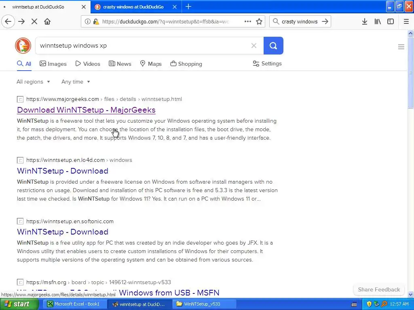Viewport: 414px width, 310px height.
Task: Open the 'Windows from USB - MSFN' result
Action: click(169, 293)
